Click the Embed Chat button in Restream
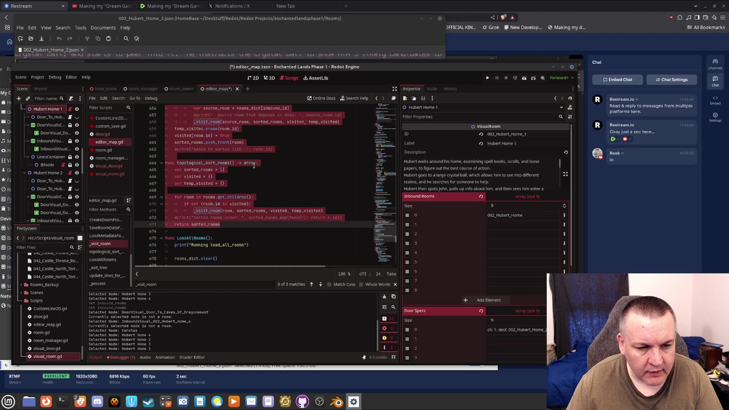729x410 pixels. (x=616, y=80)
